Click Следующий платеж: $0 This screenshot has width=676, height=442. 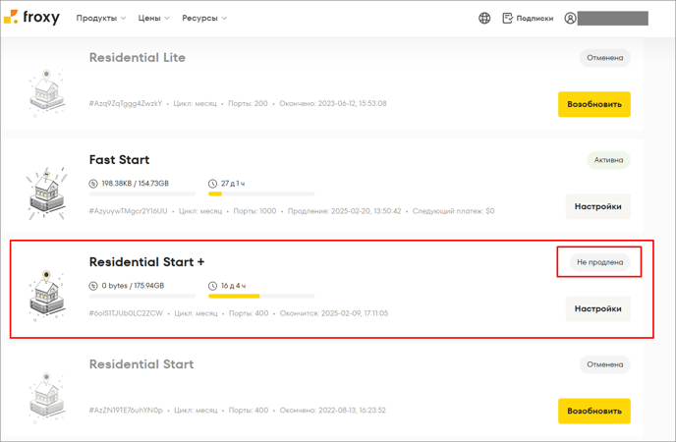[x=454, y=211]
